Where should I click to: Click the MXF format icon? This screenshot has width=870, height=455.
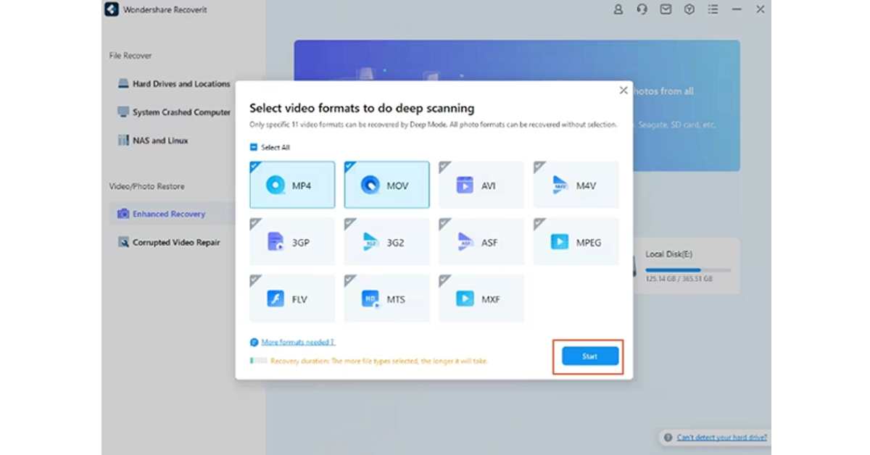pyautogui.click(x=465, y=299)
